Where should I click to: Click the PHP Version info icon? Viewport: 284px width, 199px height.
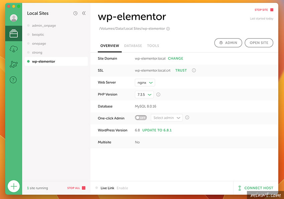158,94
